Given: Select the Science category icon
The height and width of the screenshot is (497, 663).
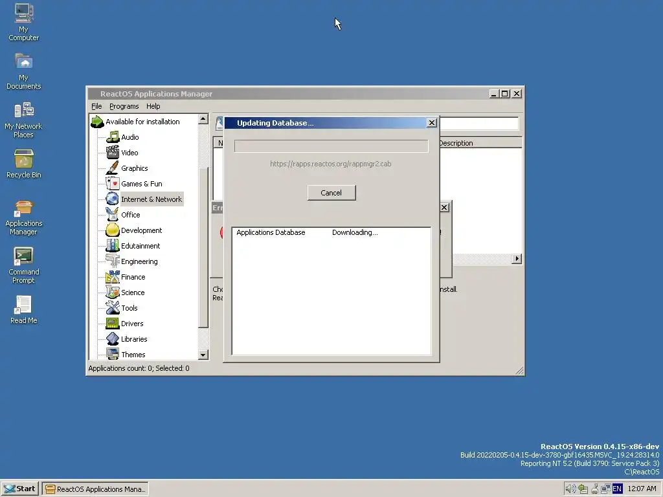Looking at the screenshot, I should point(113,293).
